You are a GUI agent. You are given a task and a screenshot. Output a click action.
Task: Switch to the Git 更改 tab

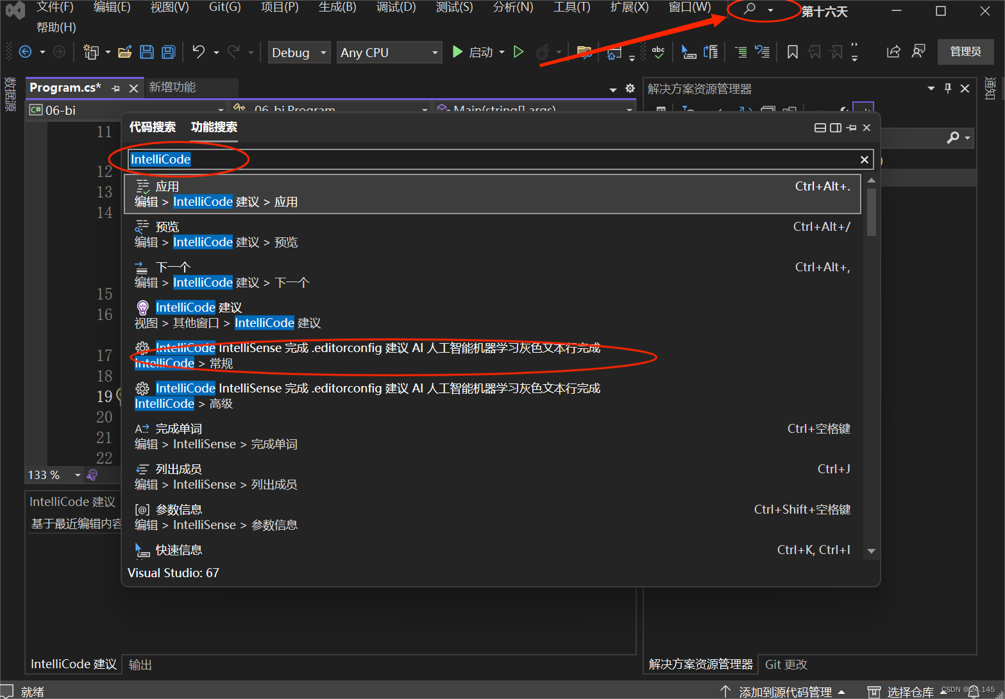pos(786,665)
